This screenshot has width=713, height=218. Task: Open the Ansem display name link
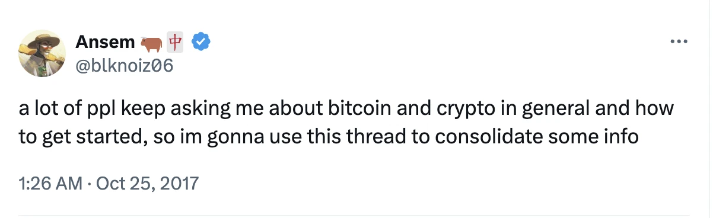[105, 43]
